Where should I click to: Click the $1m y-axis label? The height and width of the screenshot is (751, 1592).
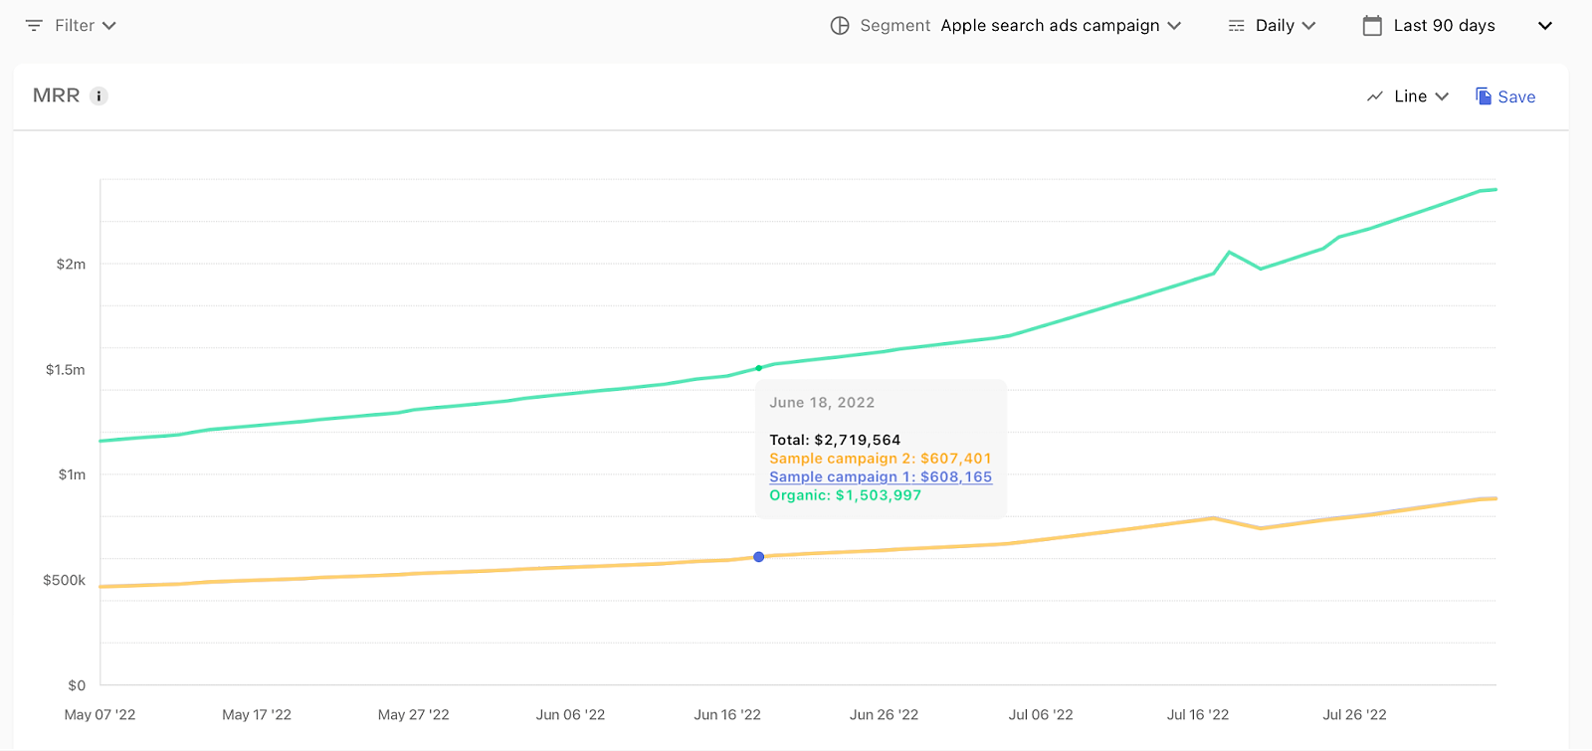coord(72,475)
